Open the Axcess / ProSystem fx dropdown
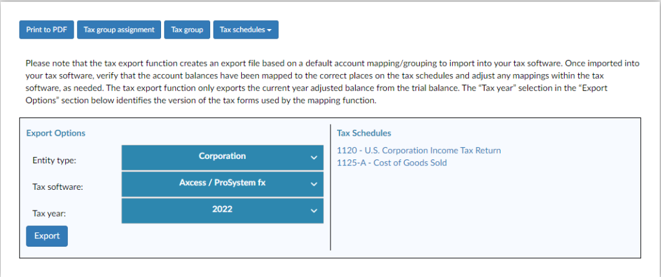 click(x=222, y=183)
